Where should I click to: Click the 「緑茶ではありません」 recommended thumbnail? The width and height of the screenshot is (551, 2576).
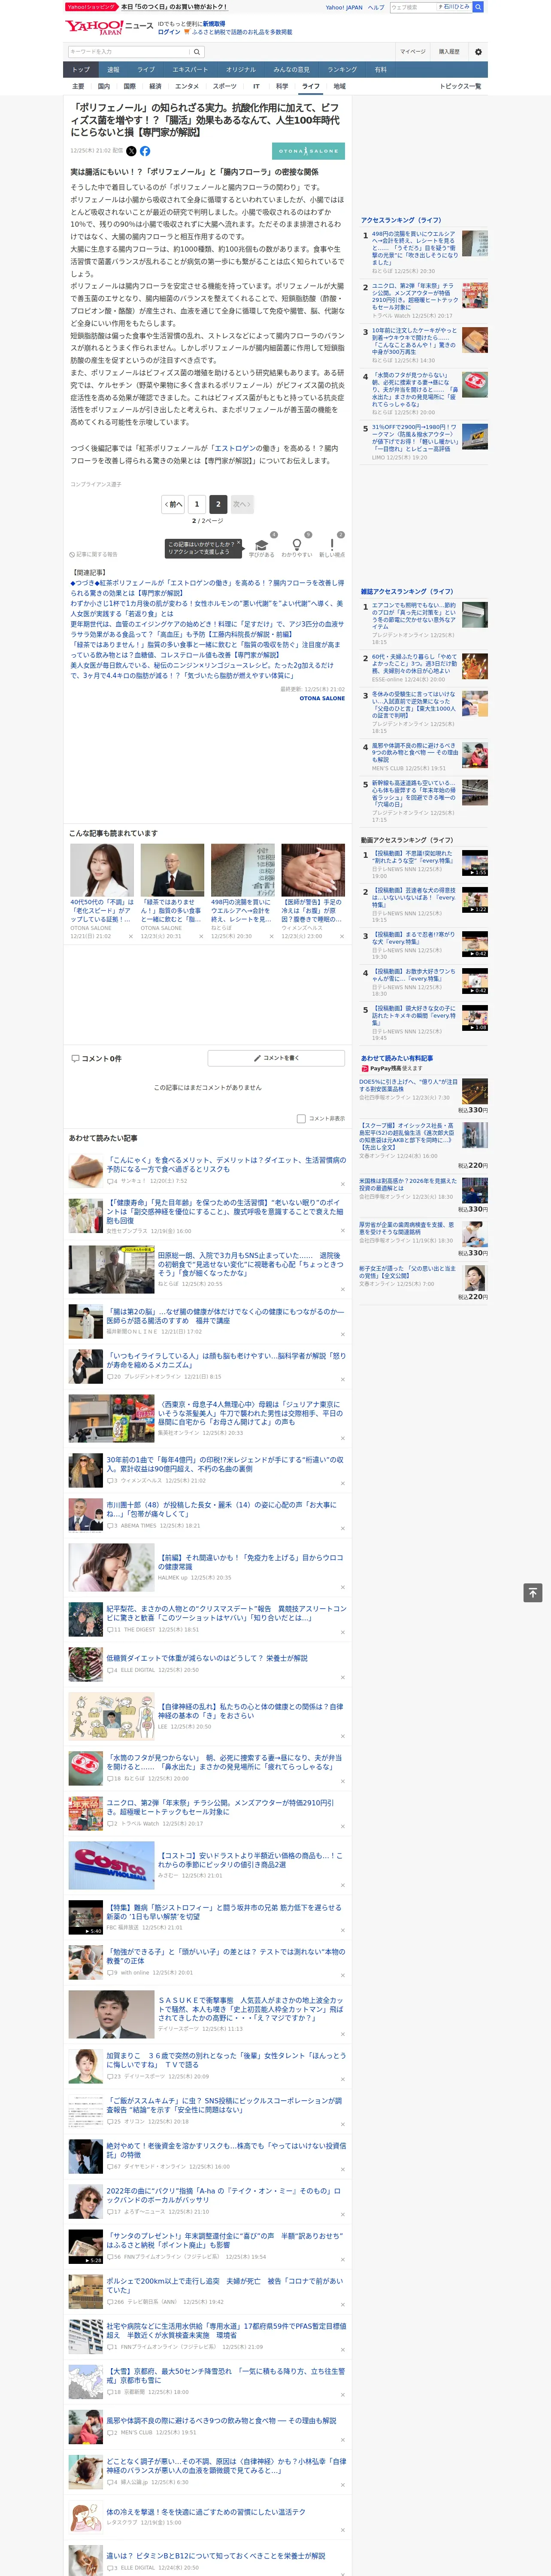pos(172,869)
